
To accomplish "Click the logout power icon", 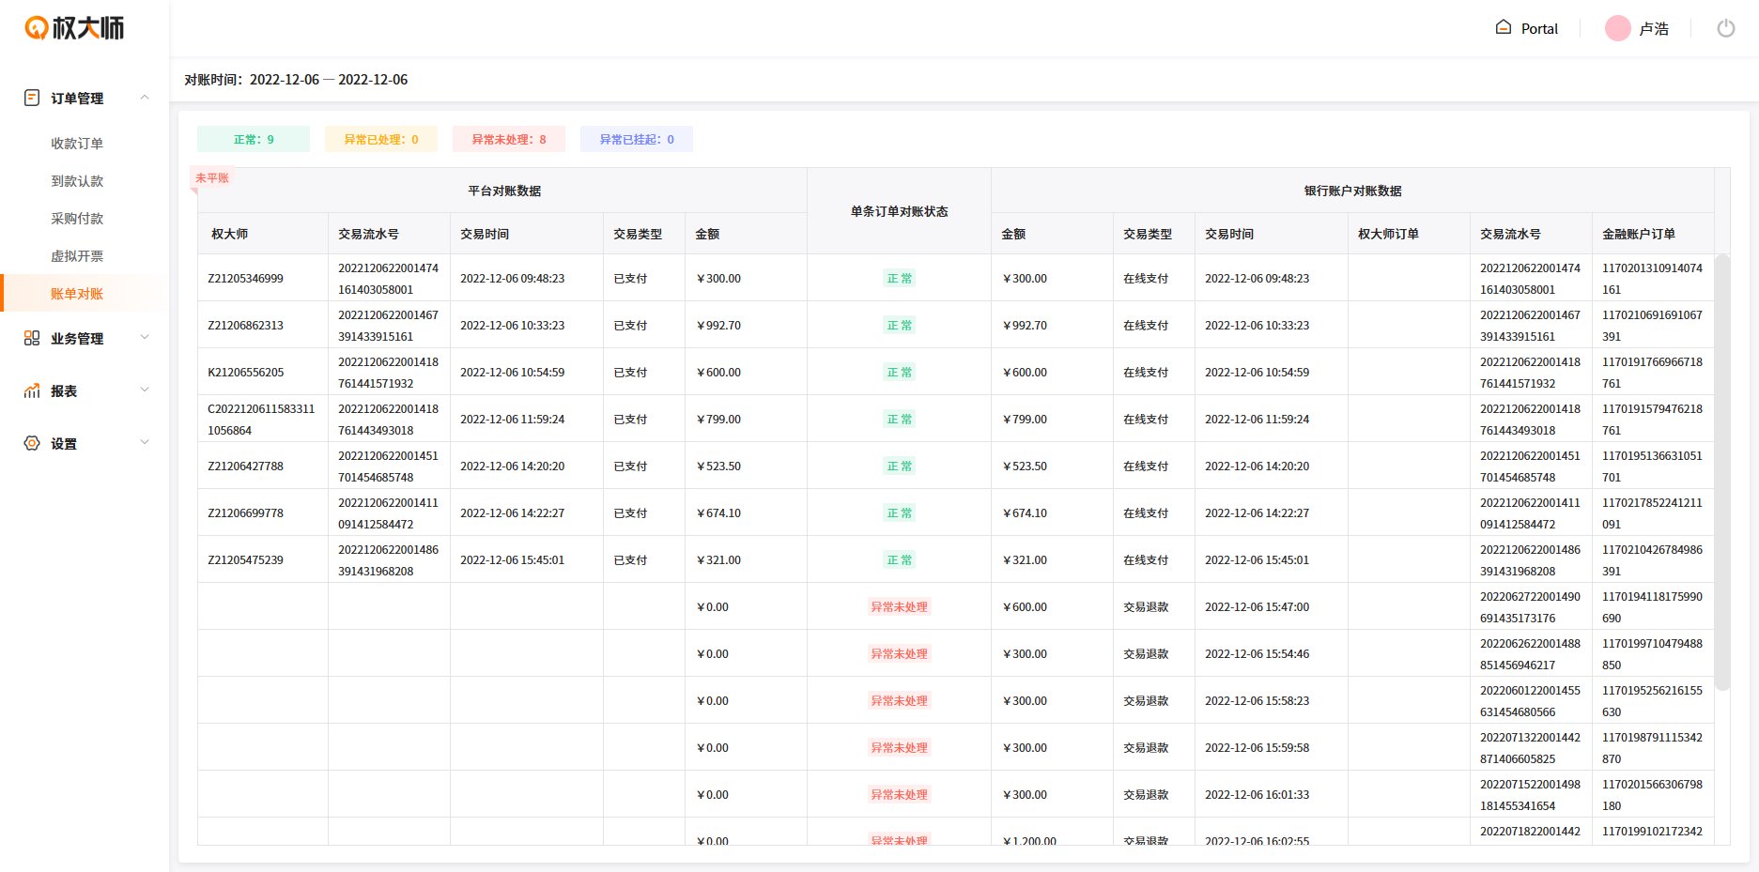I will pyautogui.click(x=1726, y=28).
